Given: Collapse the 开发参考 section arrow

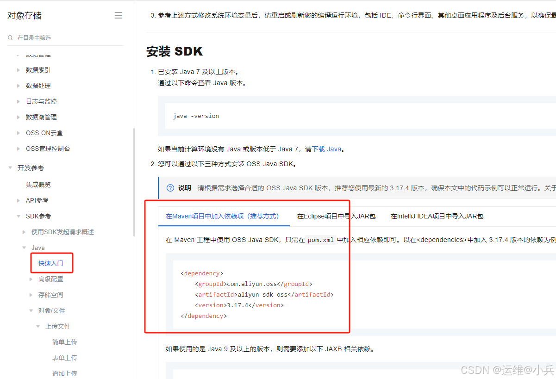Looking at the screenshot, I should 10,168.
